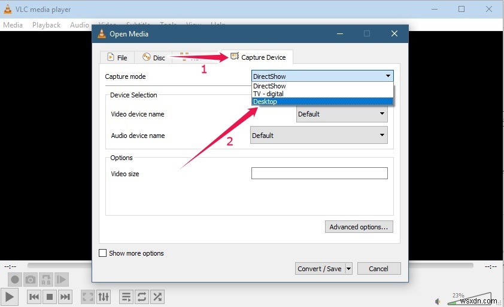
Task: Open extended settings equalizer icon
Action: (104, 297)
